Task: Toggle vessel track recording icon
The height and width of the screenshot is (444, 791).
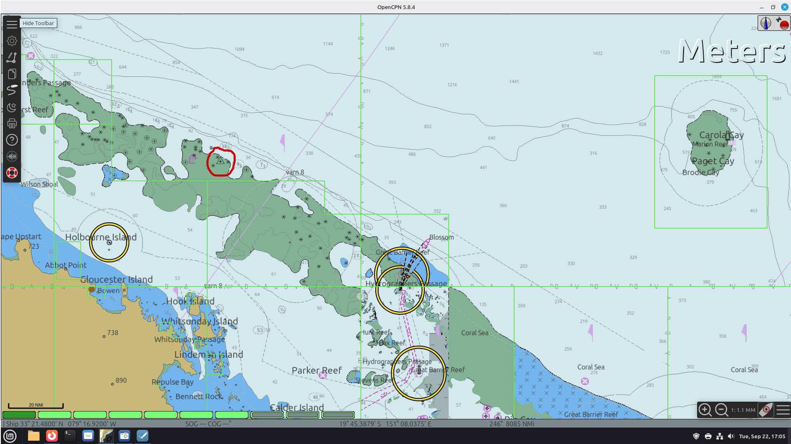Action: (12, 90)
